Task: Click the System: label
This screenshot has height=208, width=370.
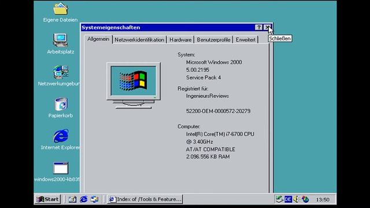Action: coord(186,55)
